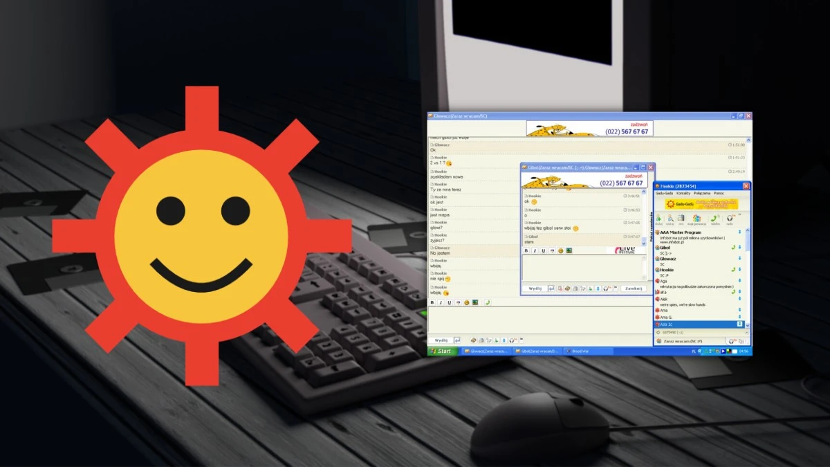Click the insert image icon in Gibol chat
The image size is (830, 467).
click(569, 250)
